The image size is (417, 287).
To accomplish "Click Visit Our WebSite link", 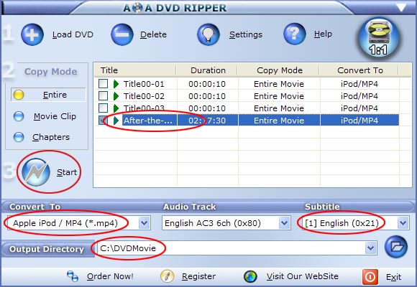I will coord(303,276).
